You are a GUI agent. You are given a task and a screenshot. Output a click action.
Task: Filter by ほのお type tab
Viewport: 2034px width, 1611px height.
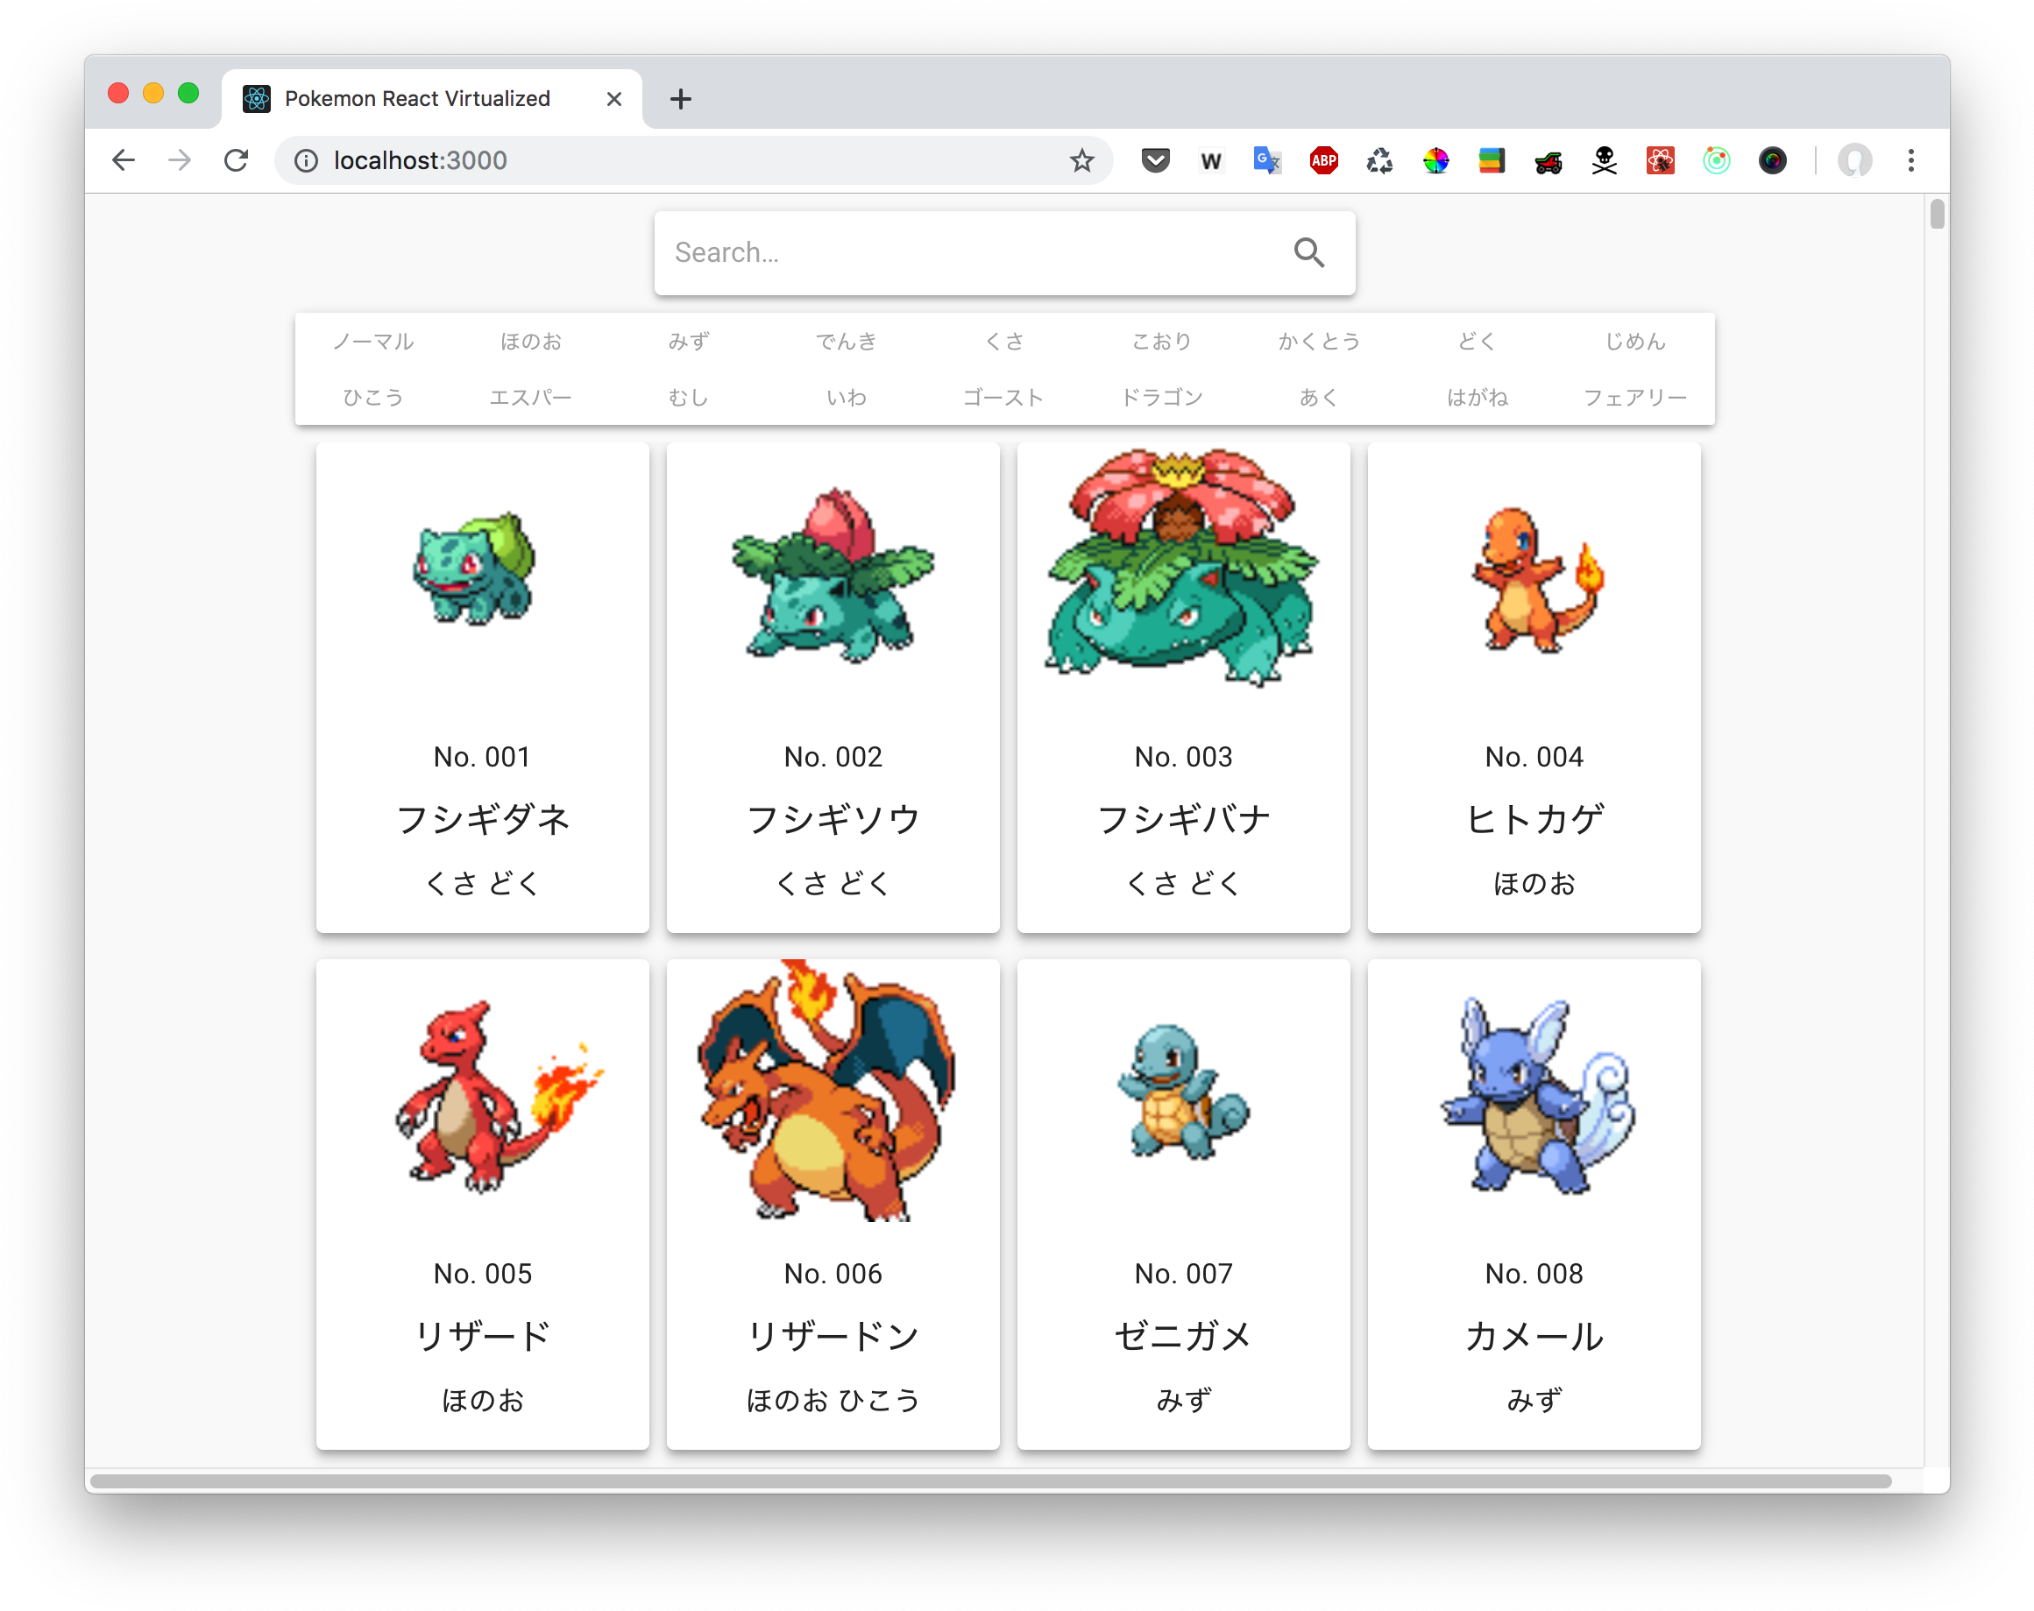click(530, 342)
